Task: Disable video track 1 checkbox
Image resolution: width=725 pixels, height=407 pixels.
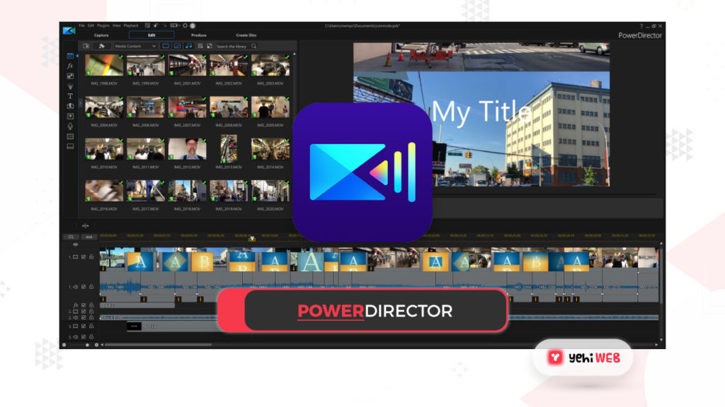Action: tap(83, 257)
